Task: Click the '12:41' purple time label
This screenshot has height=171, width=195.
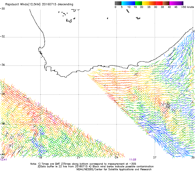Action: click(x=4, y=160)
